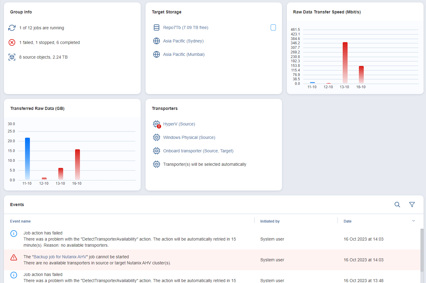426x283 pixels.
Task: Click the Repo7Tb repository storage icon
Action: click(157, 27)
